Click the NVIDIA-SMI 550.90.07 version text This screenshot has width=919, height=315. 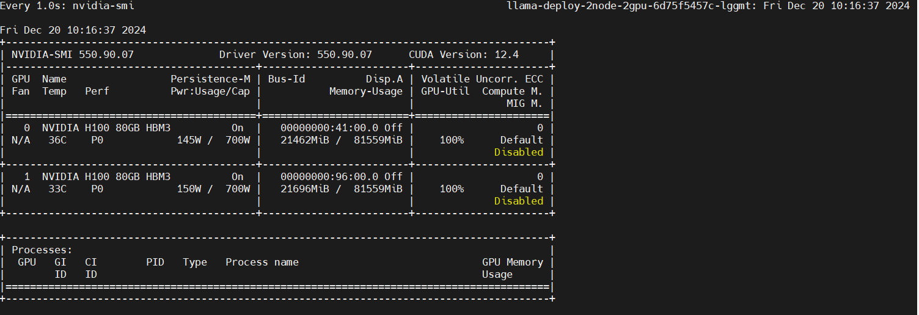(73, 54)
